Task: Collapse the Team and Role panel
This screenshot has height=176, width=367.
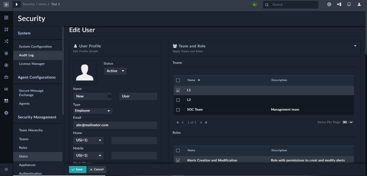Action: click(355, 46)
